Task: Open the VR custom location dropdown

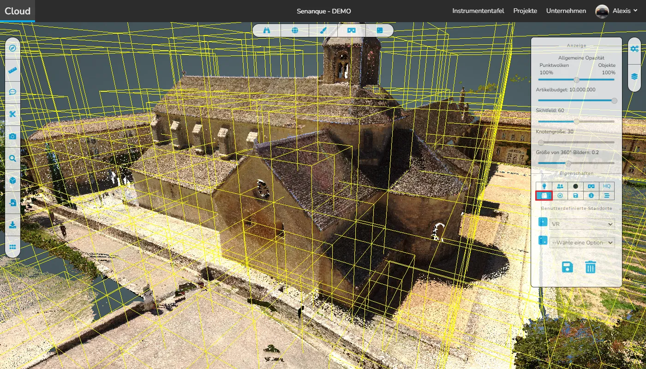Action: pos(582,224)
